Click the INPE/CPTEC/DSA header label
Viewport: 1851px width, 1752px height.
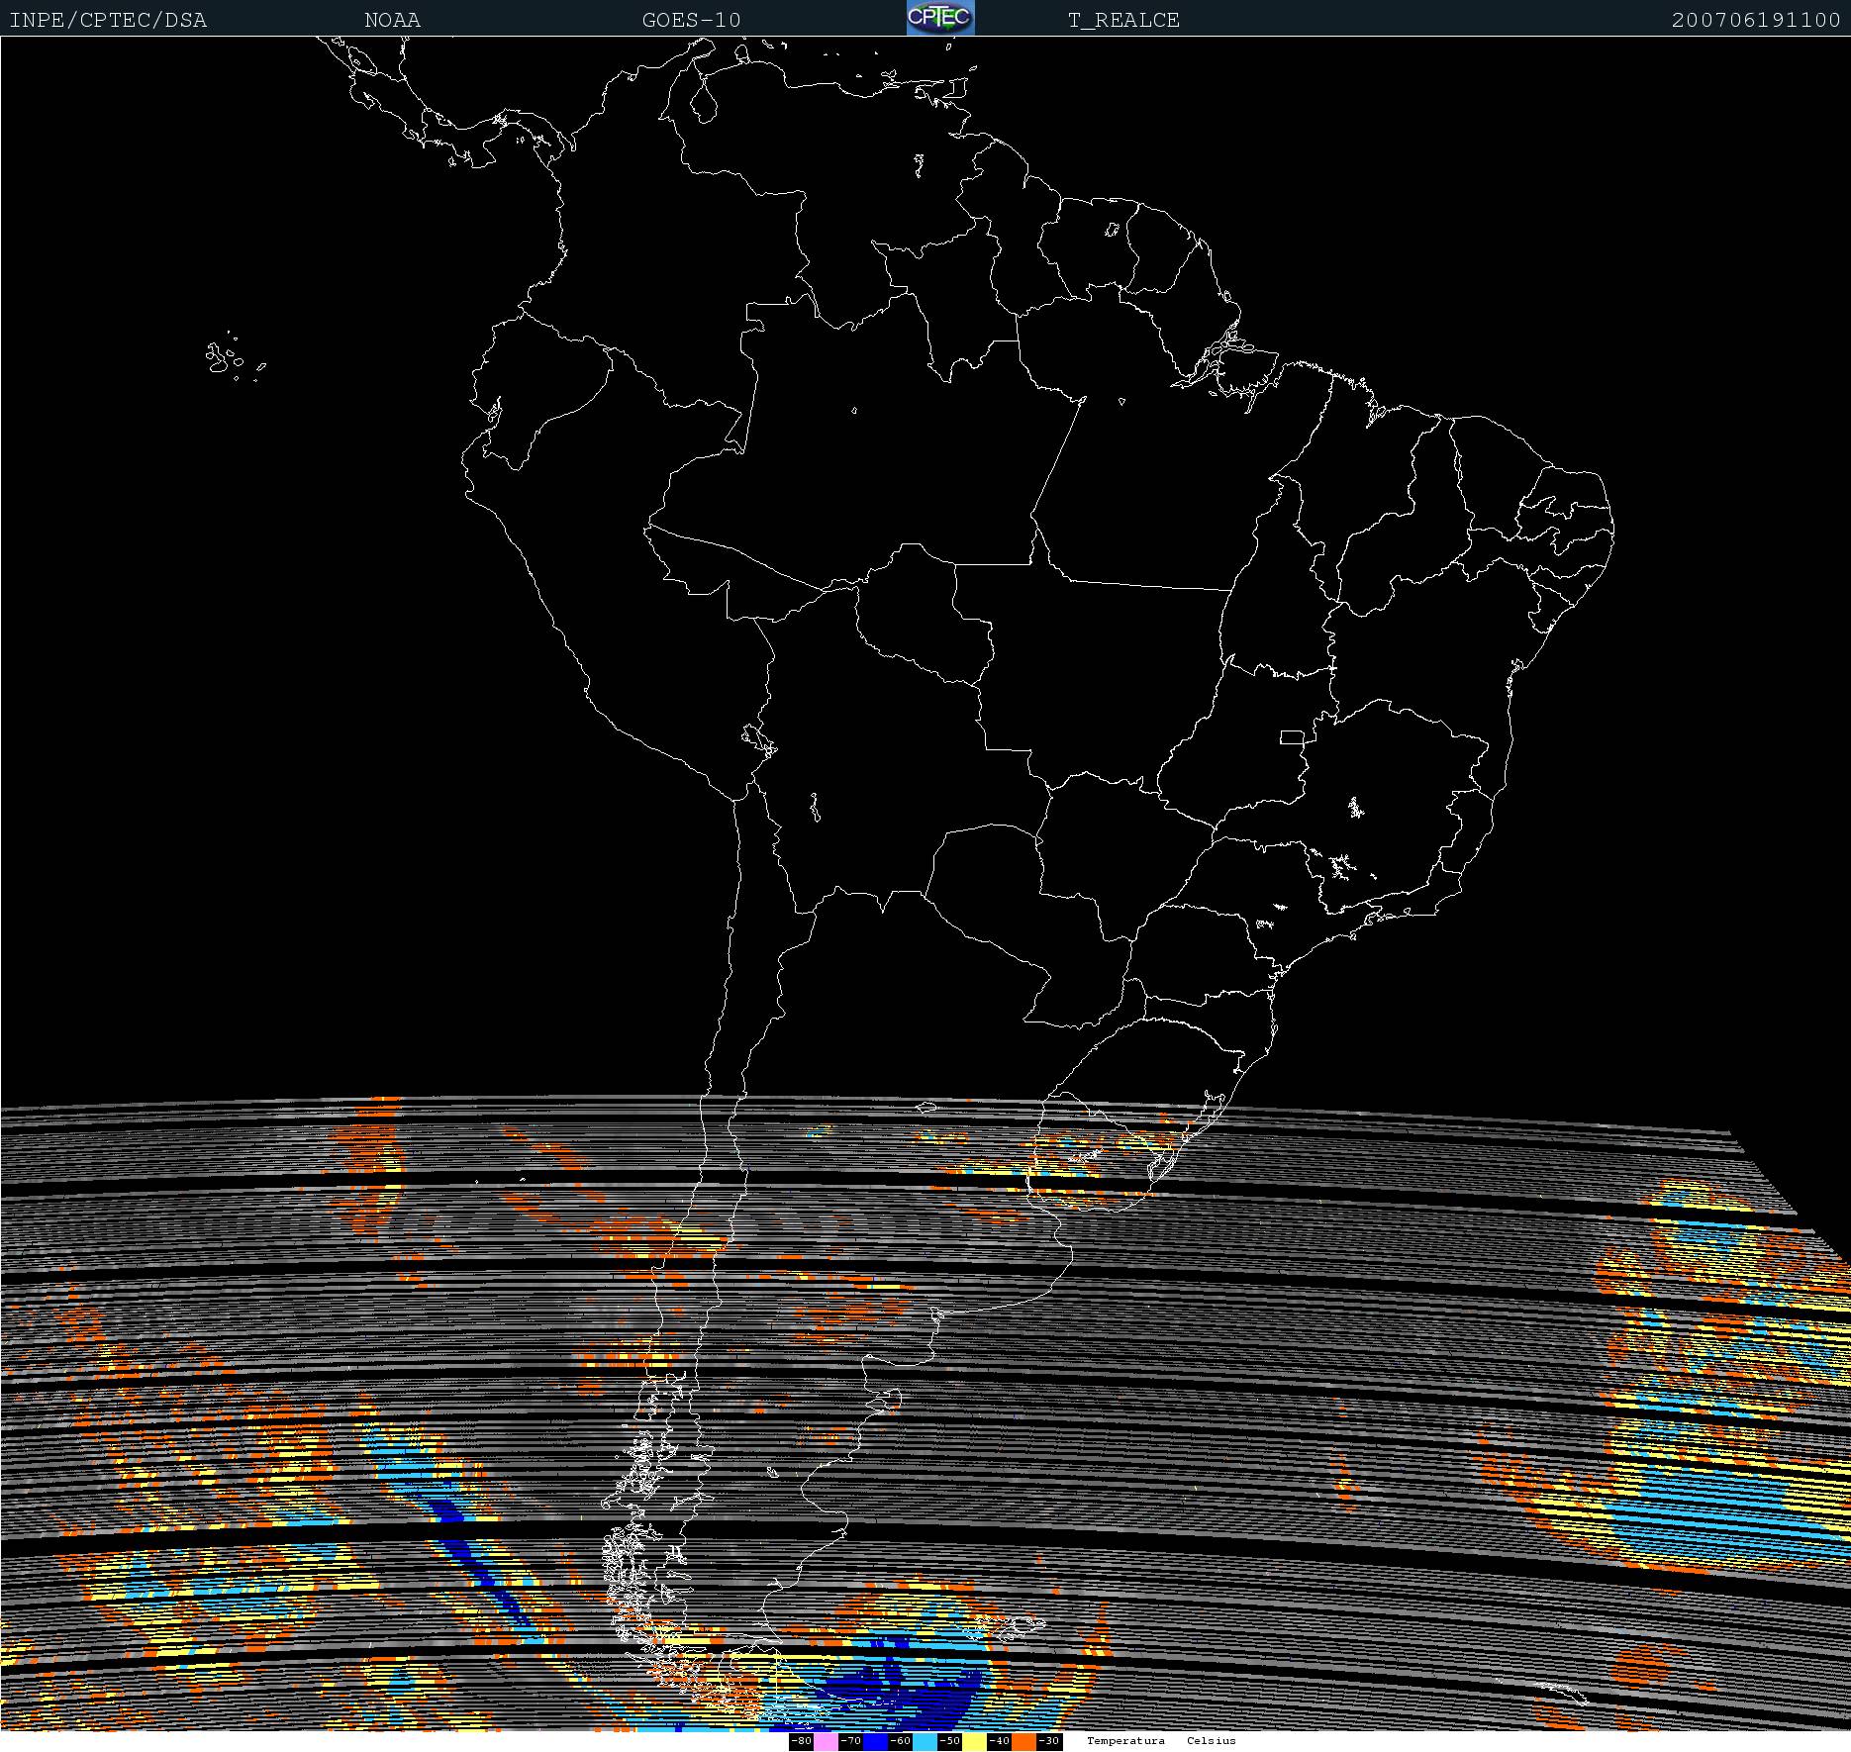click(108, 20)
